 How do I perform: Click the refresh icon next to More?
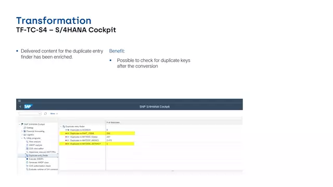(x=45, y=114)
